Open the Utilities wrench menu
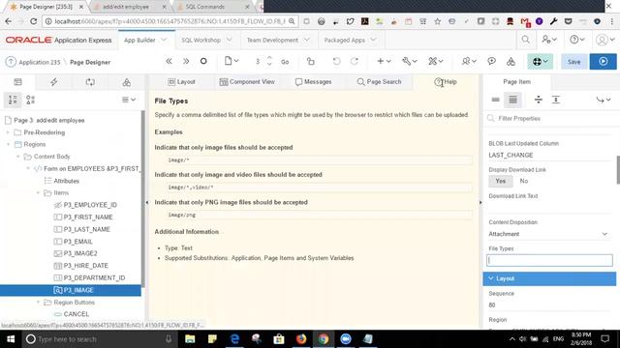Viewport: 620px width, 348px height. pos(409,61)
